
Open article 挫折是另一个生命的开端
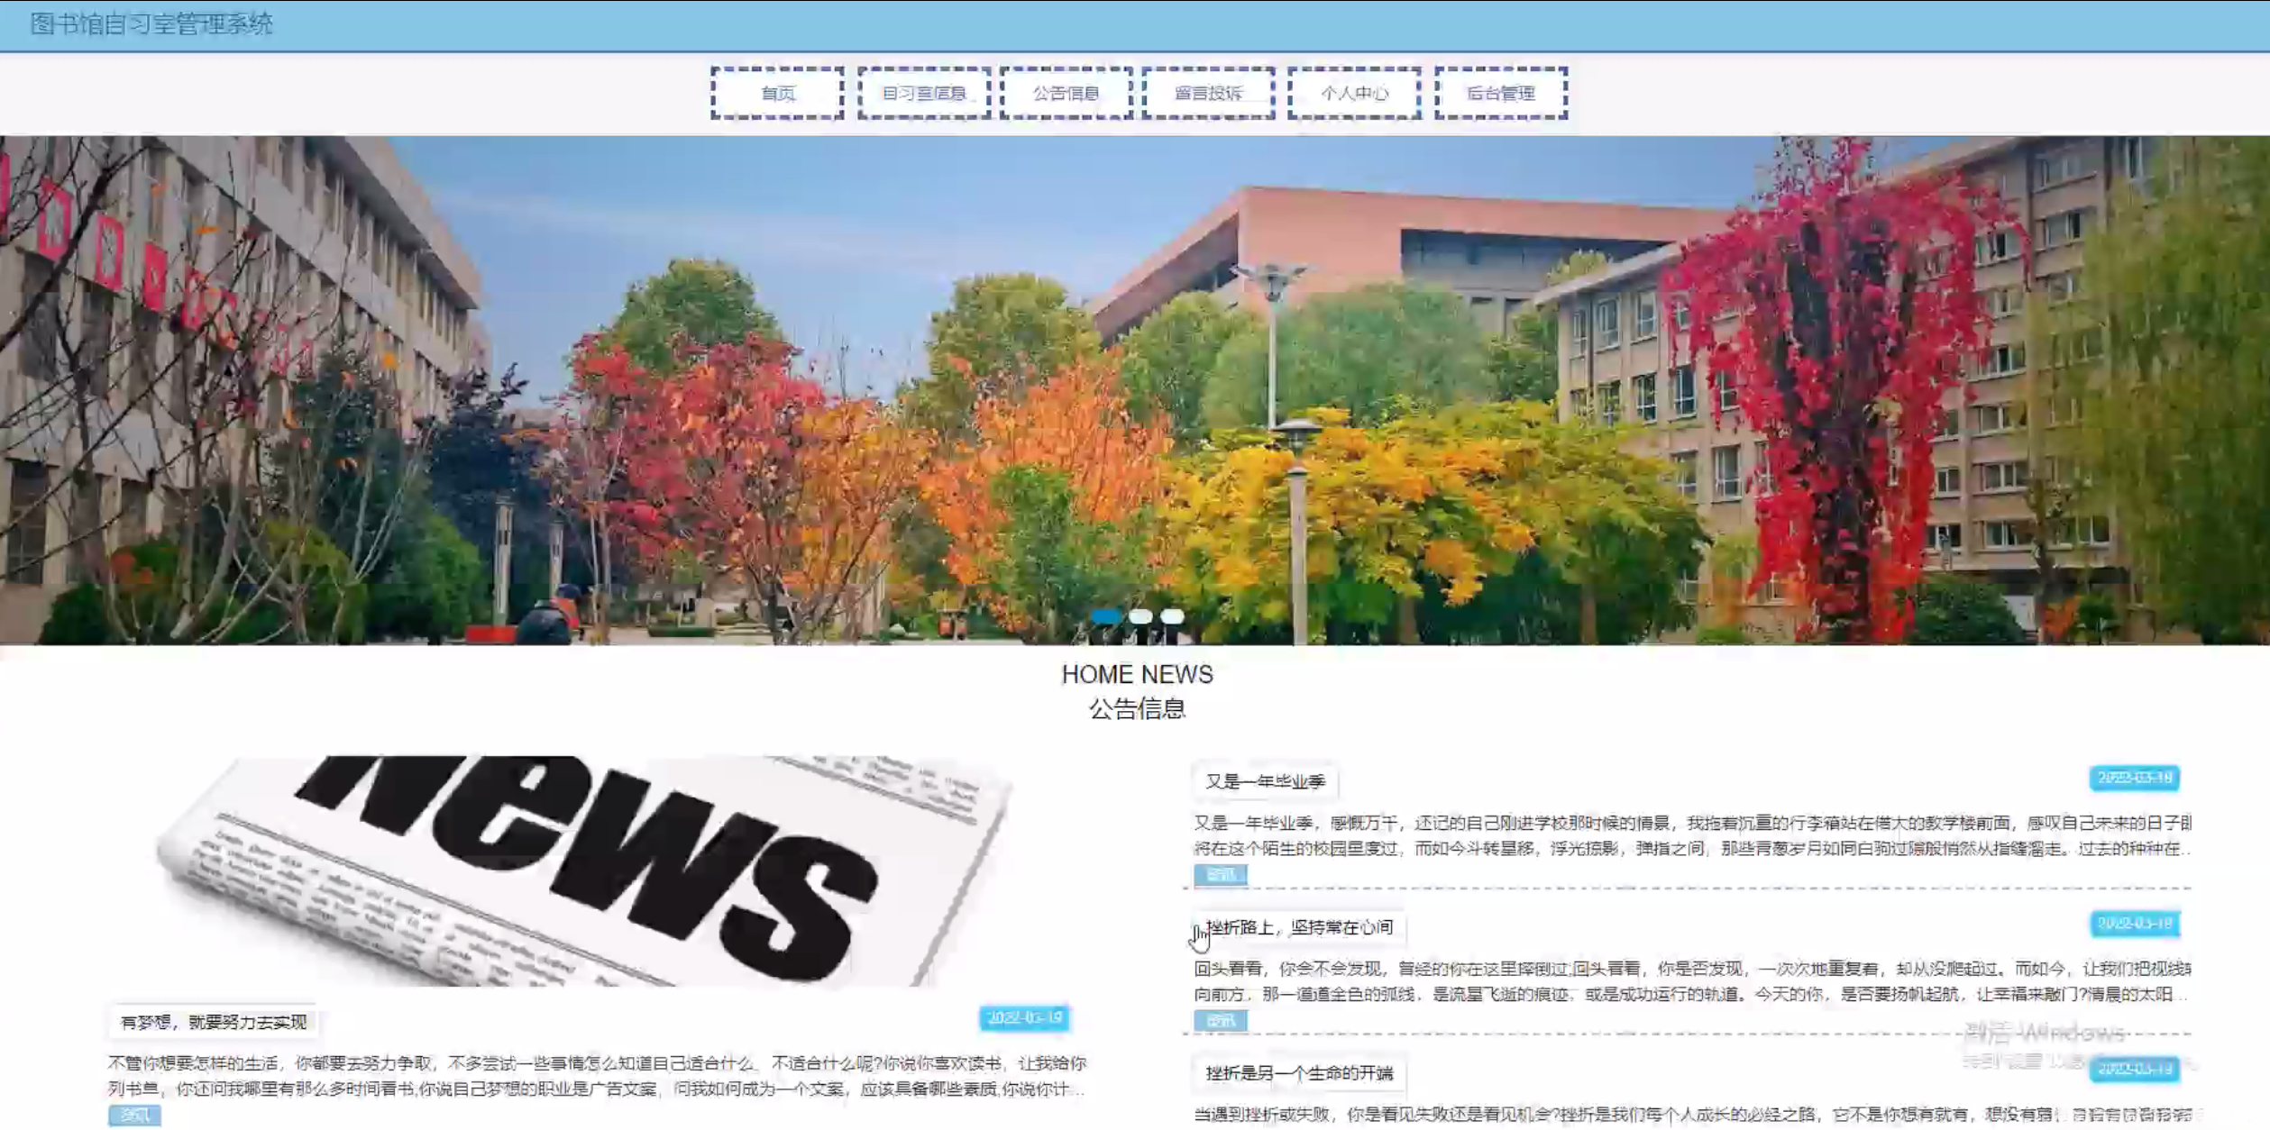coord(1299,1073)
